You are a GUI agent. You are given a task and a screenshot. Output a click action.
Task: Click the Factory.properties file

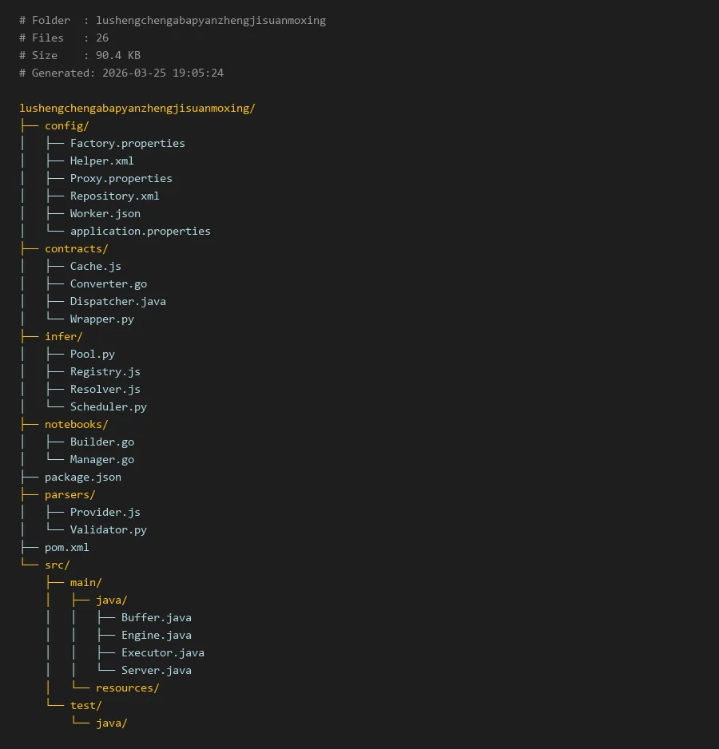[x=127, y=143]
